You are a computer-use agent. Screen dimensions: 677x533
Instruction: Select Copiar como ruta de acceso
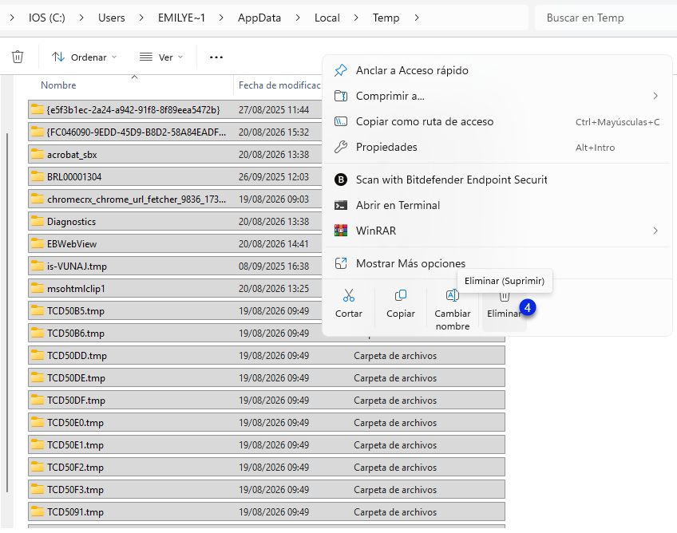[497, 122]
